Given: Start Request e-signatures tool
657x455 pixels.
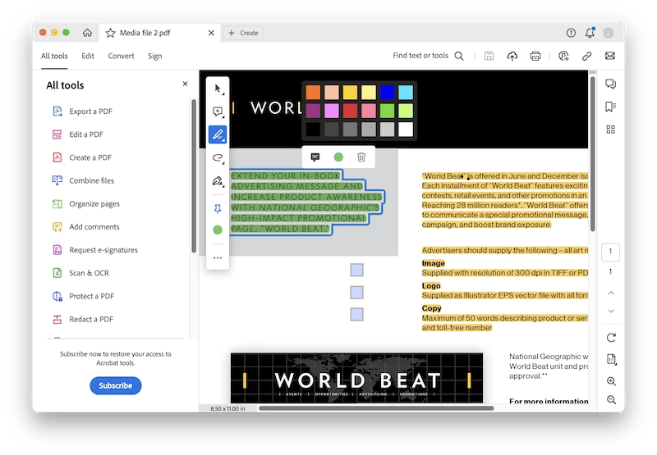Looking at the screenshot, I should coord(94,250).
